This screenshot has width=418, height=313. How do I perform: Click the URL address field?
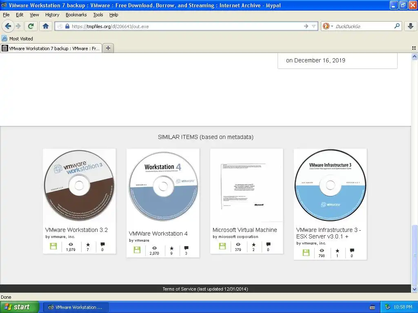coord(187,26)
